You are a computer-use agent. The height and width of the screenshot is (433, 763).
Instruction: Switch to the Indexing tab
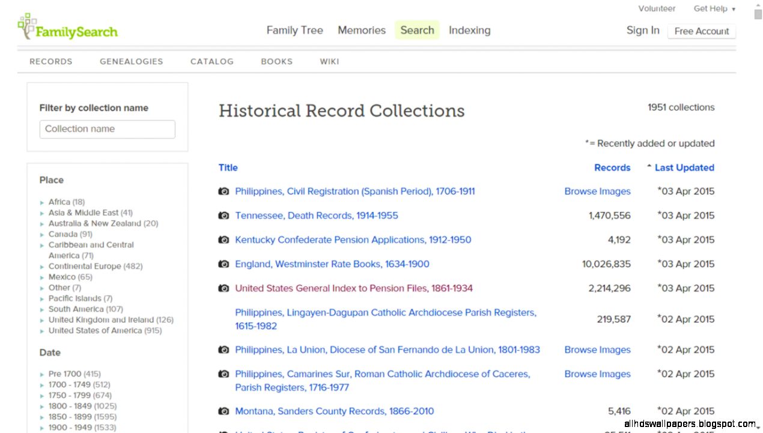[469, 30]
